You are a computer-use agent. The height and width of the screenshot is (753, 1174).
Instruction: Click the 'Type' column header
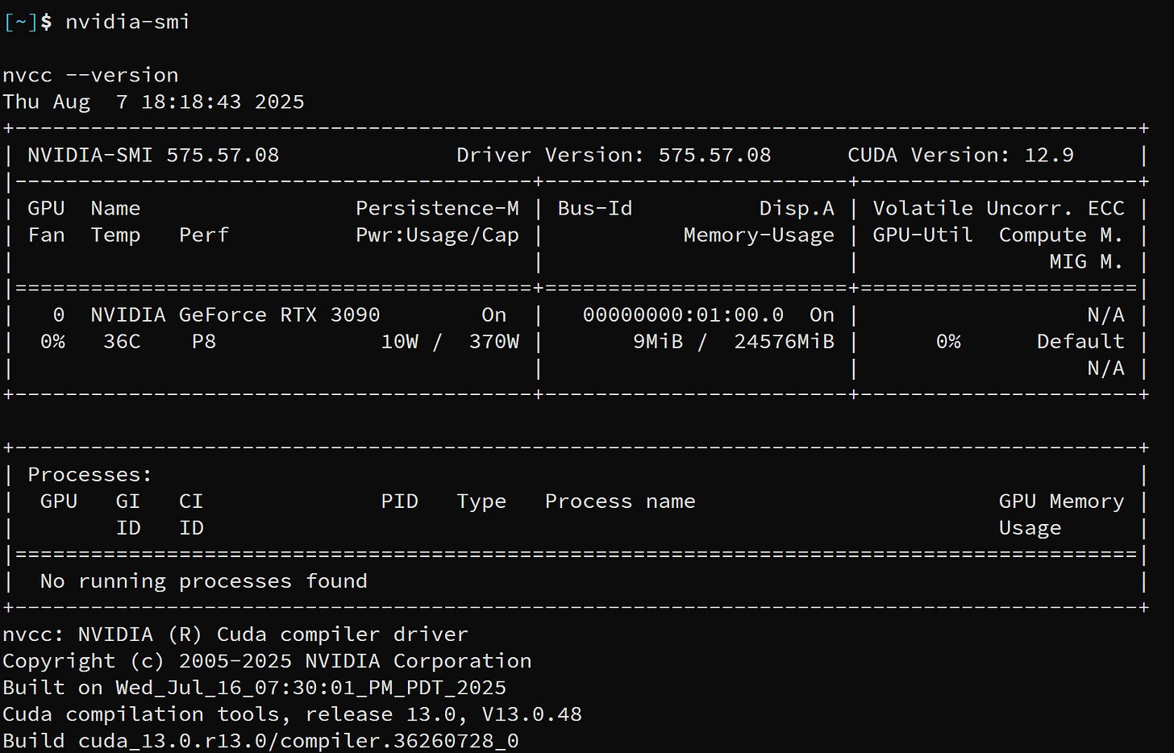point(481,501)
